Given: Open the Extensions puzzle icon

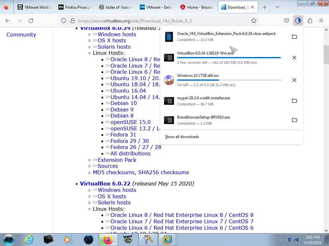Looking at the screenshot, I should pos(310,20).
